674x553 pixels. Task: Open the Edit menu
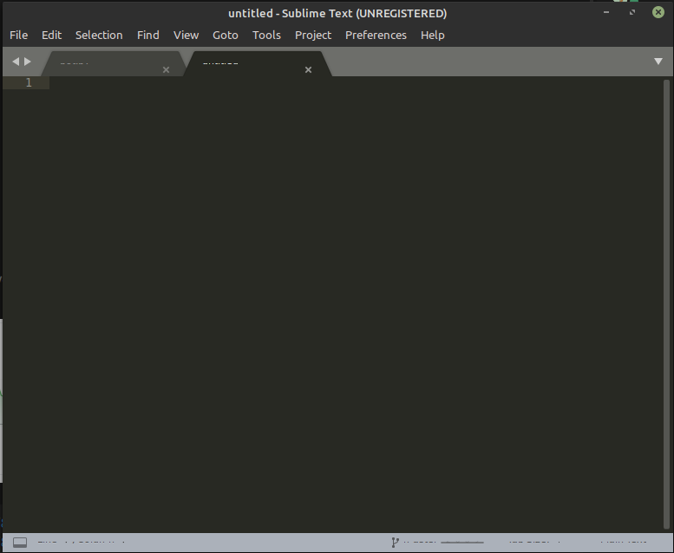pos(52,35)
